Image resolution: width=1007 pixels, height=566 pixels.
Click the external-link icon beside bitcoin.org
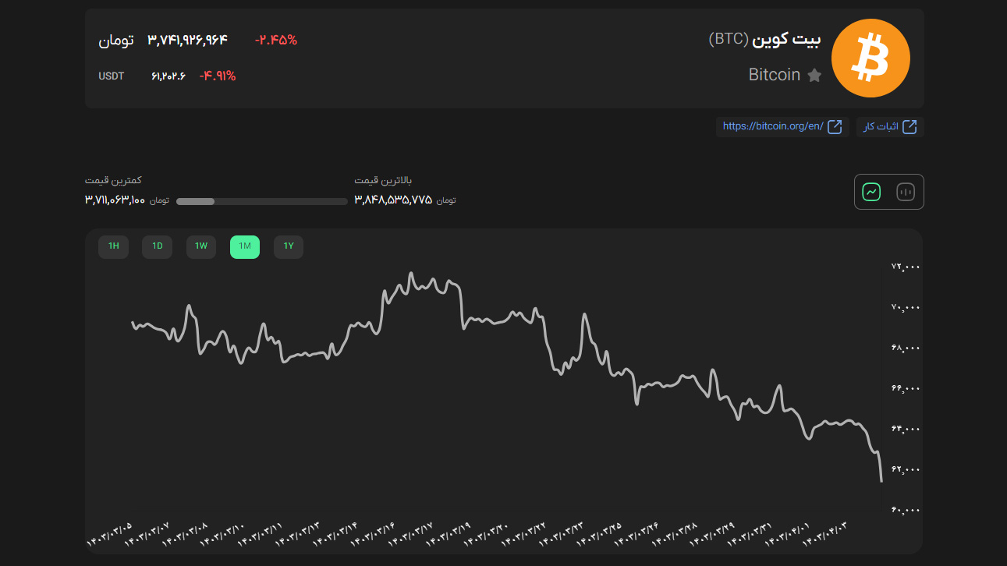[x=835, y=126]
